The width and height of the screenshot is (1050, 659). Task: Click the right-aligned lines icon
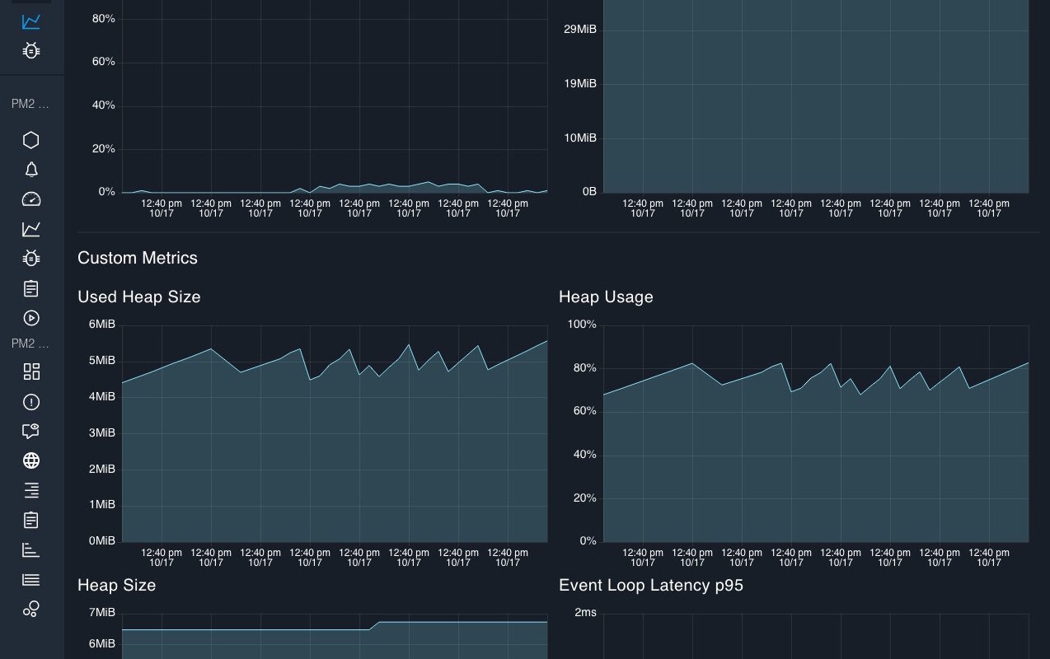(x=30, y=490)
